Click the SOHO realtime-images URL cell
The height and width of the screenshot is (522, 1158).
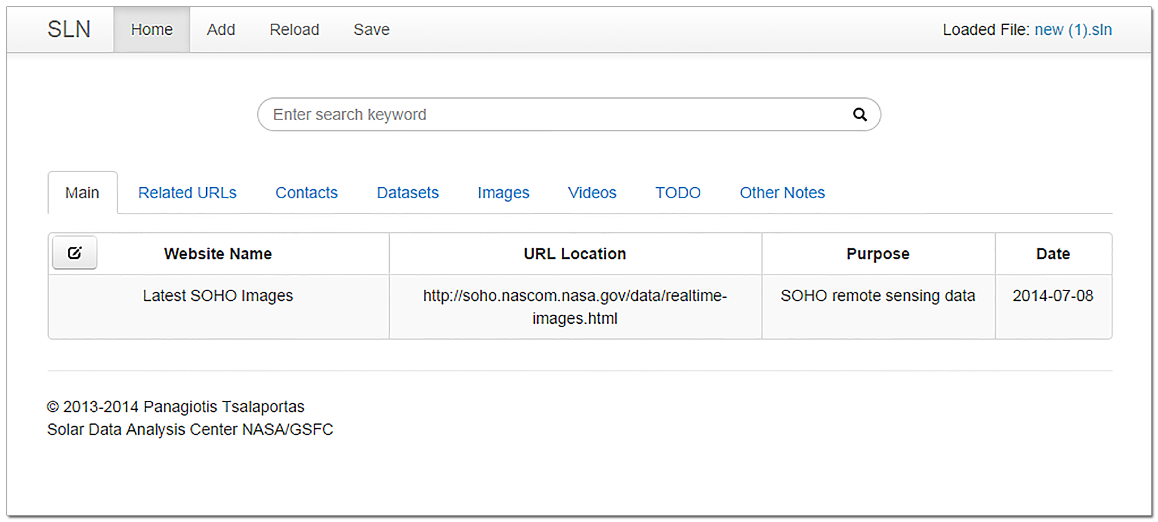click(574, 307)
